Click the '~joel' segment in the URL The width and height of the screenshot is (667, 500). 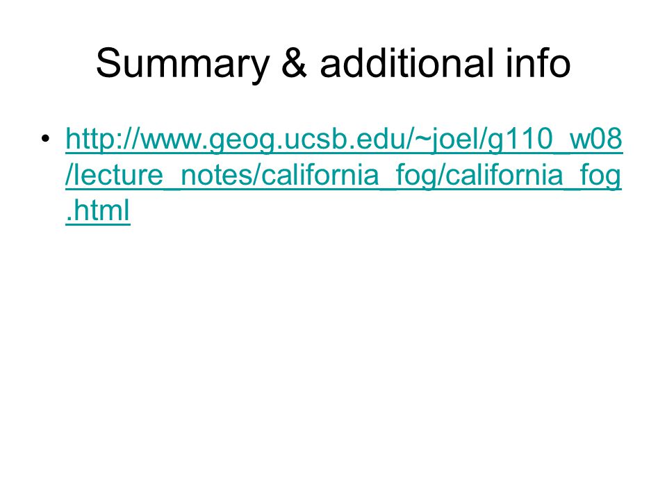tap(447, 140)
